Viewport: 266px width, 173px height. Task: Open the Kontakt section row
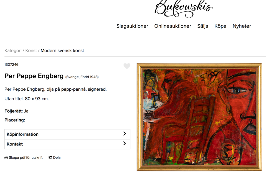(x=67, y=144)
